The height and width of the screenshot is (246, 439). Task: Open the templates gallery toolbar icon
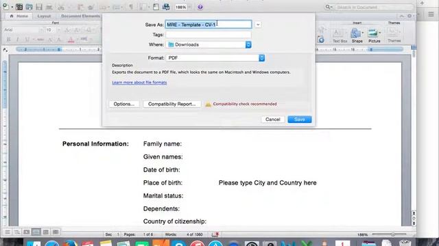19,7
